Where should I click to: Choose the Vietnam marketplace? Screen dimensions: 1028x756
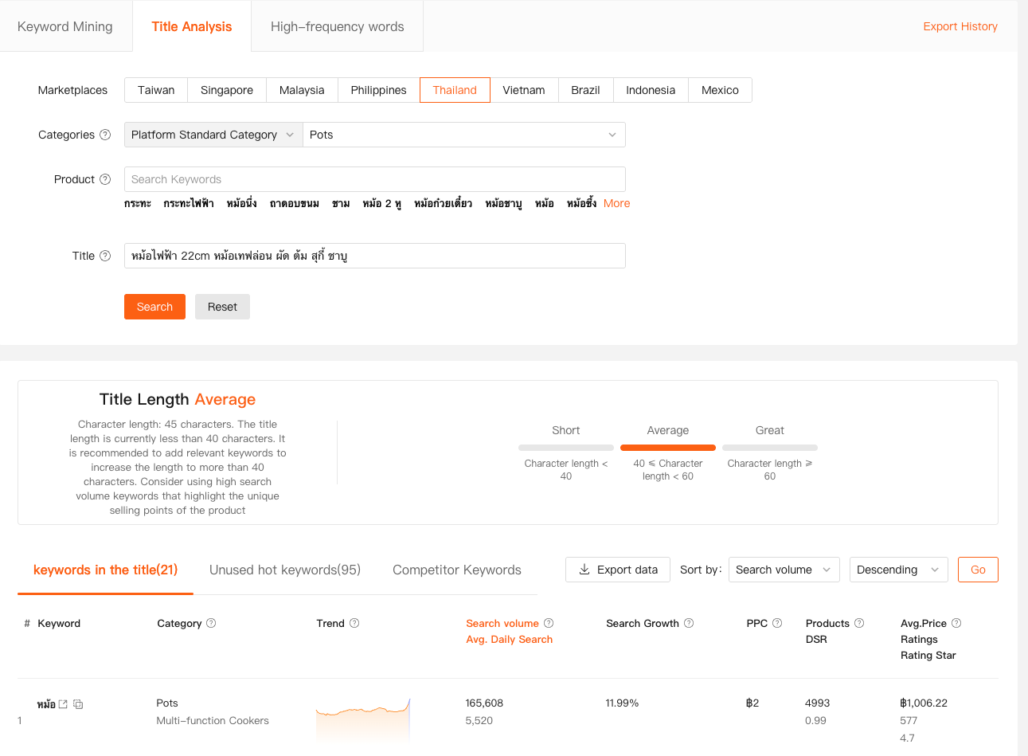pyautogui.click(x=523, y=90)
